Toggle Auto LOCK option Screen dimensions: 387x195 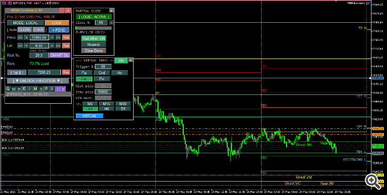tap(39, 29)
